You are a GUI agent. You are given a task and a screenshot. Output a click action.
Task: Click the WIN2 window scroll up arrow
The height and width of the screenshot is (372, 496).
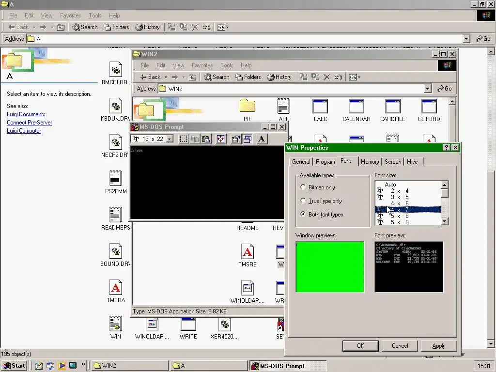[x=452, y=101]
